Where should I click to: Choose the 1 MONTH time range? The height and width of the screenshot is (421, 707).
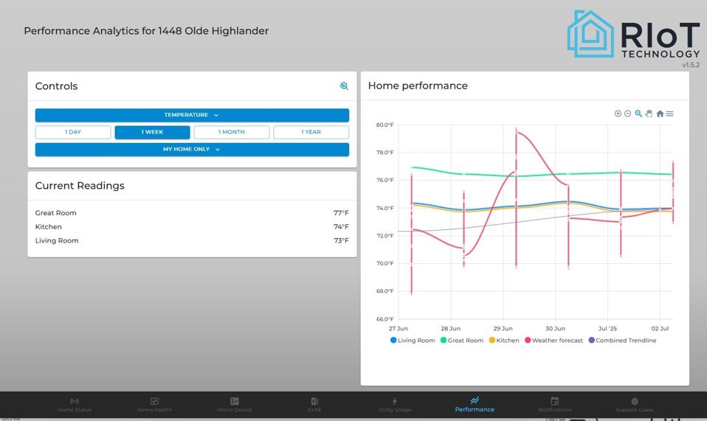pyautogui.click(x=231, y=132)
